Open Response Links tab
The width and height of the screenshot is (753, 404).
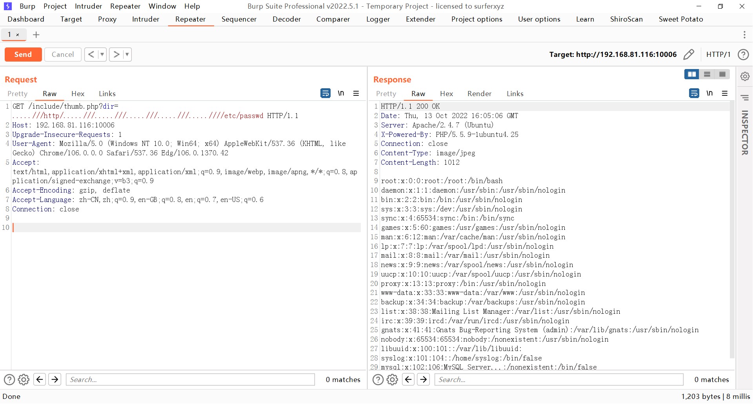[x=515, y=94]
